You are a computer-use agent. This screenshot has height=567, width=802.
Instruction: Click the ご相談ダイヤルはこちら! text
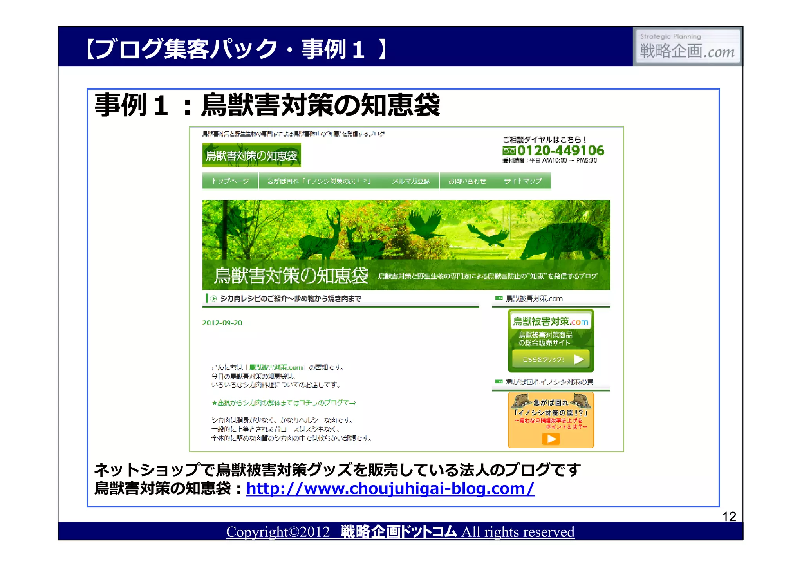tap(544, 139)
